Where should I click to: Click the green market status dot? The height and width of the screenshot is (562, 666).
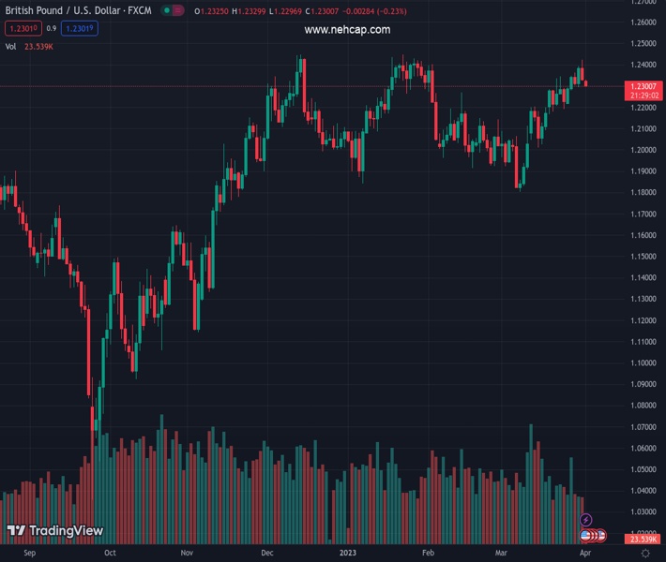coord(166,10)
